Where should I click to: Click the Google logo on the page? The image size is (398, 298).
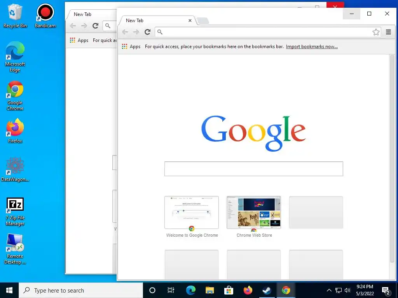(x=253, y=133)
